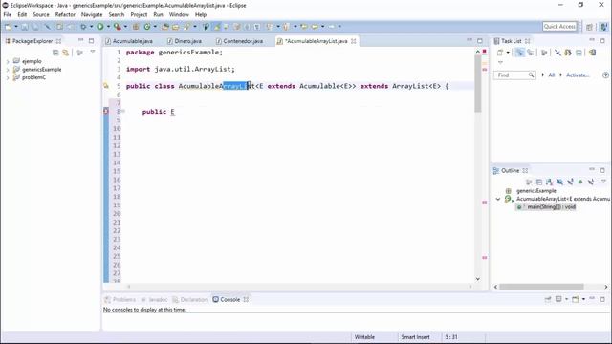
Task: Click the New Java Package icon in the toolbar
Action: click(136, 27)
